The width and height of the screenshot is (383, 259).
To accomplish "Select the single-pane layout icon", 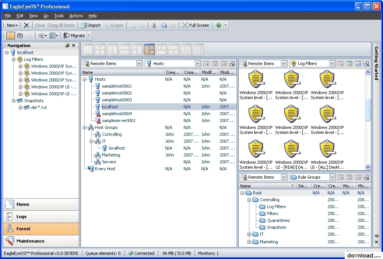I will (x=88, y=49).
